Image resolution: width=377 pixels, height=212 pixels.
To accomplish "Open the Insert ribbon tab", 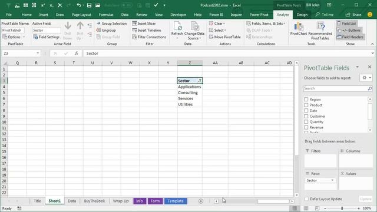I will coord(44,15).
